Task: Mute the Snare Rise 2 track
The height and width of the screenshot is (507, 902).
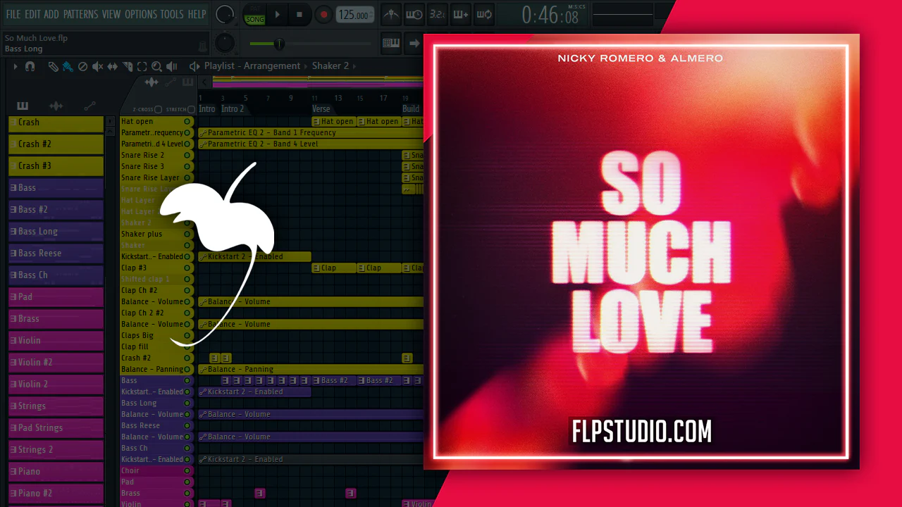Action: pyautogui.click(x=187, y=156)
